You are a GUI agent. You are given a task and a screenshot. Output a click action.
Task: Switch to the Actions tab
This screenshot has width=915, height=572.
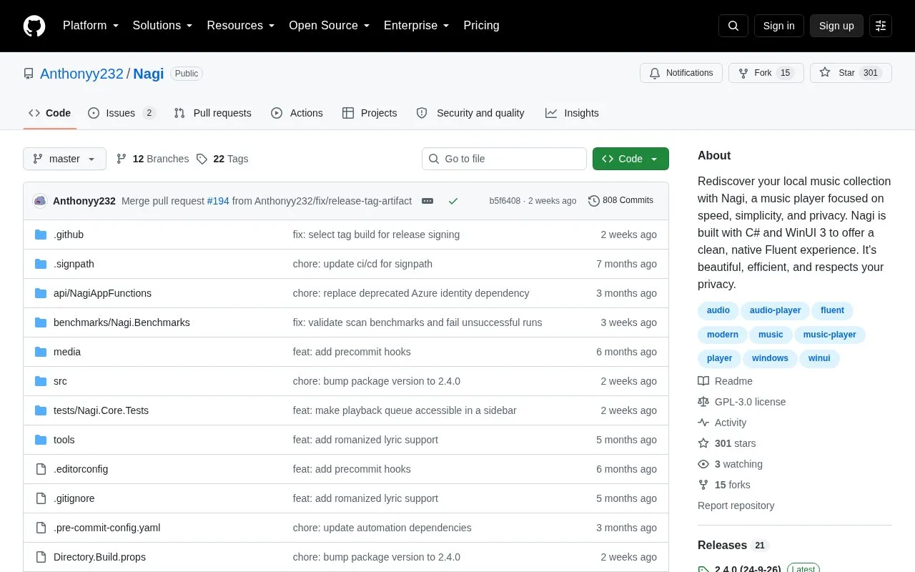click(297, 113)
